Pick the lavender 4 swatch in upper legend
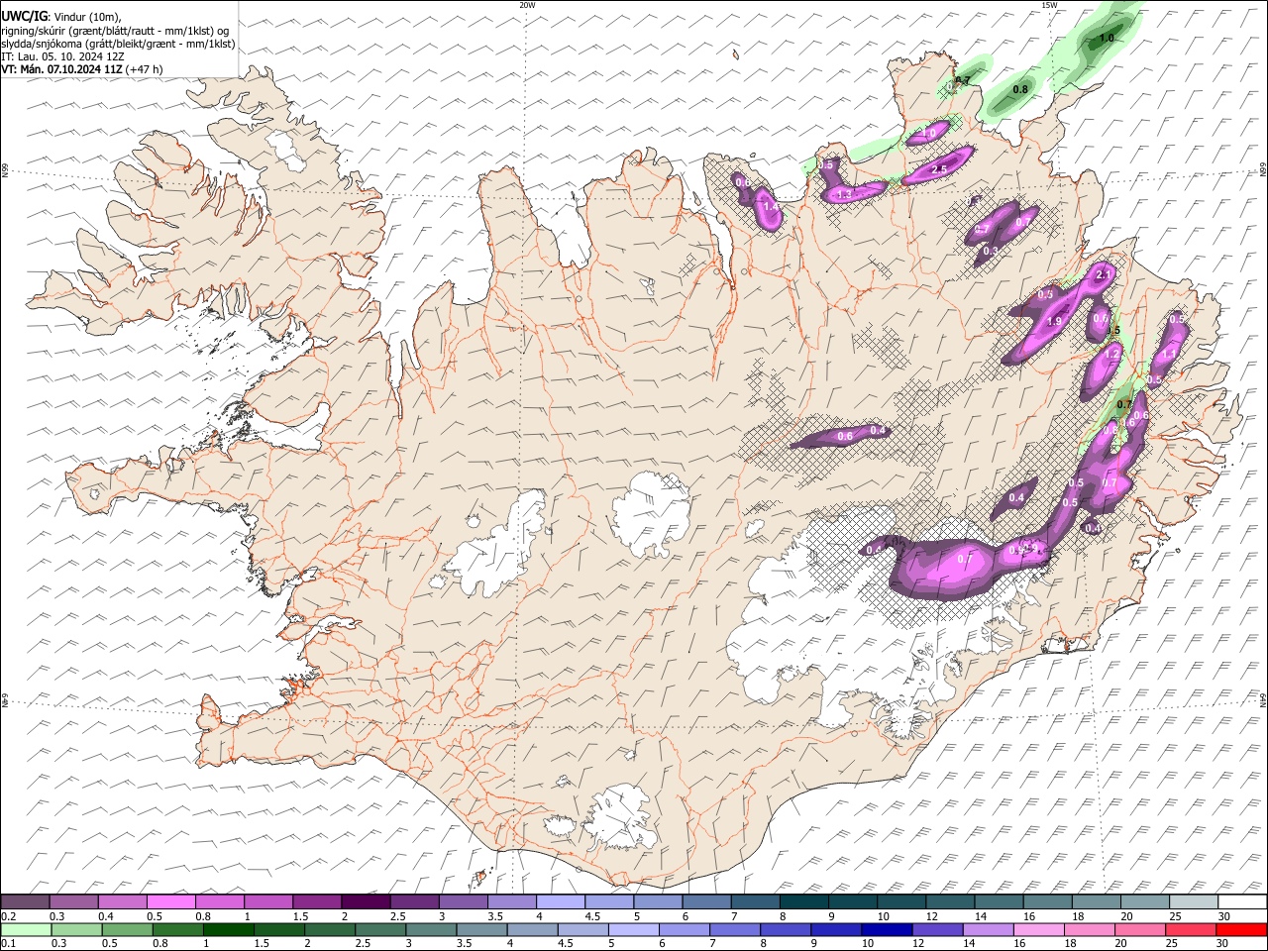 pyautogui.click(x=561, y=901)
